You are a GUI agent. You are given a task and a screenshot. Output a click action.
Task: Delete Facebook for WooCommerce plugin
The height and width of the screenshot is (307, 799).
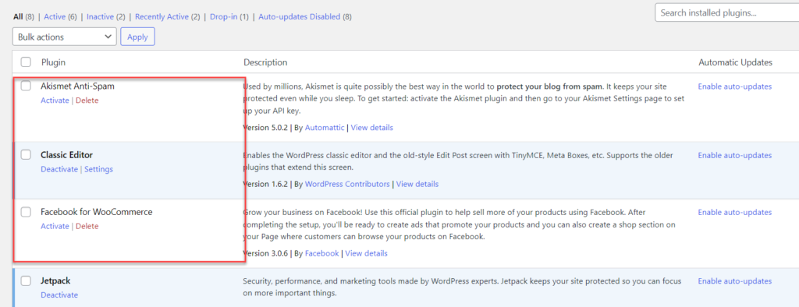(87, 226)
